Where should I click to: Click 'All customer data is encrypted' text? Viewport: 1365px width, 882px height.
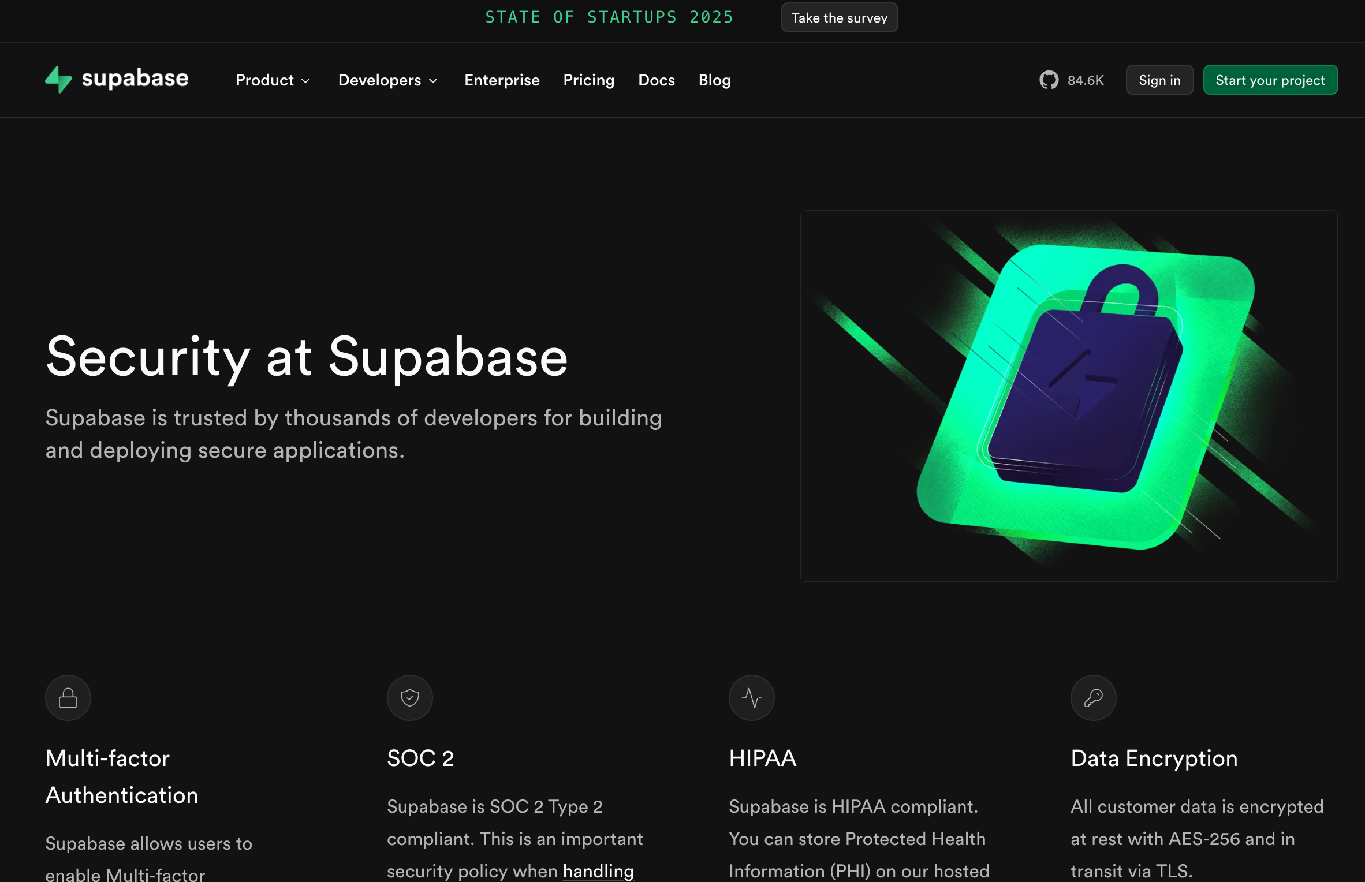pos(1197,806)
